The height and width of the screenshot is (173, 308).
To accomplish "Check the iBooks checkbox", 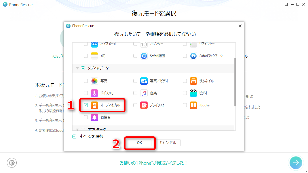I will point(185,105).
